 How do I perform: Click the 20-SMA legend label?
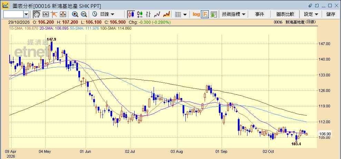point(54,28)
